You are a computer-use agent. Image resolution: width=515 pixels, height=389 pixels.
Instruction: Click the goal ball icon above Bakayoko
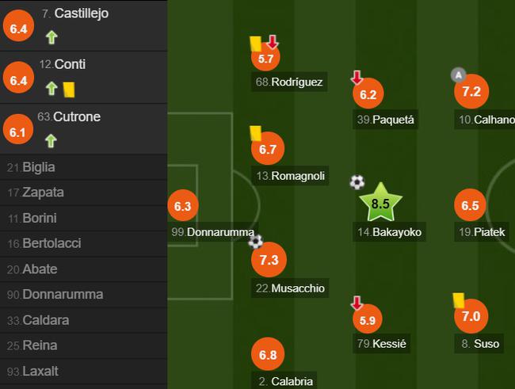tap(357, 182)
